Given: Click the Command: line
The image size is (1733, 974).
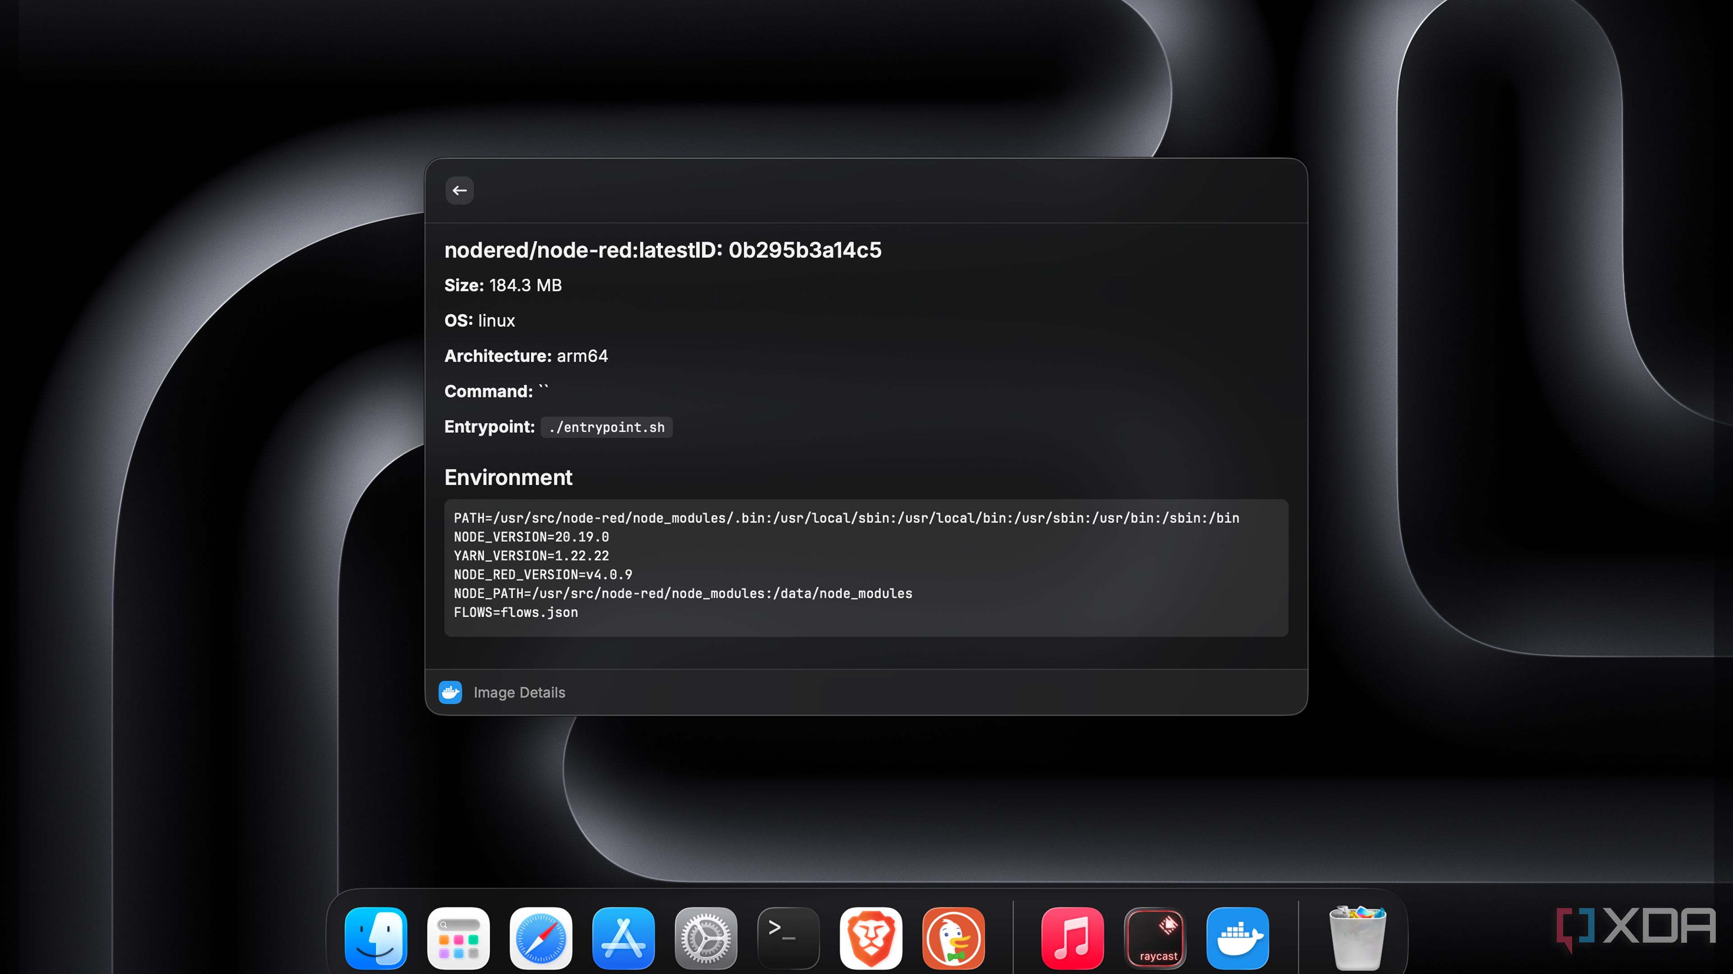Looking at the screenshot, I should point(496,391).
